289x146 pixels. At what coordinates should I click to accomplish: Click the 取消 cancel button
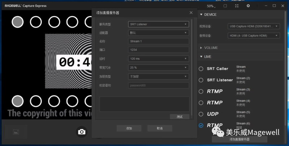(160, 128)
